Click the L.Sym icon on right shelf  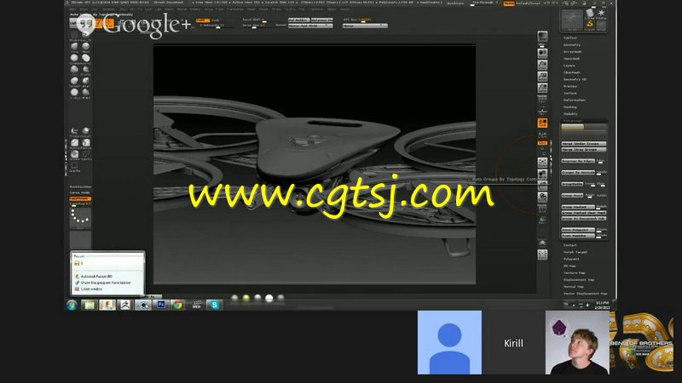point(542,134)
